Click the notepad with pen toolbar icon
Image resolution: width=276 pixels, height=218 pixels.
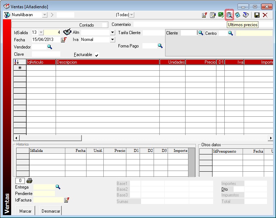click(212, 15)
